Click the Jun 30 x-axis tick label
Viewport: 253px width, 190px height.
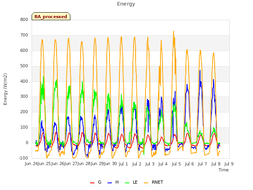(110, 164)
